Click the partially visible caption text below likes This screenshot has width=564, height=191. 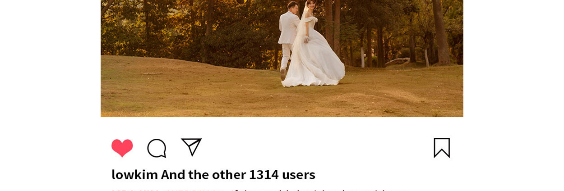(x=259, y=190)
